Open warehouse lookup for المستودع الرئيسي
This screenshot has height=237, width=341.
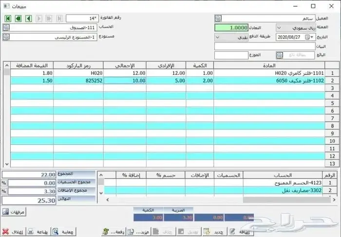pos(6,37)
